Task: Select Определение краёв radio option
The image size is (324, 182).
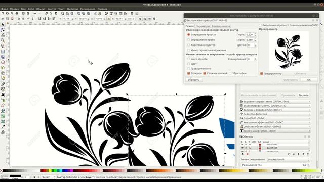Action: 188,40
